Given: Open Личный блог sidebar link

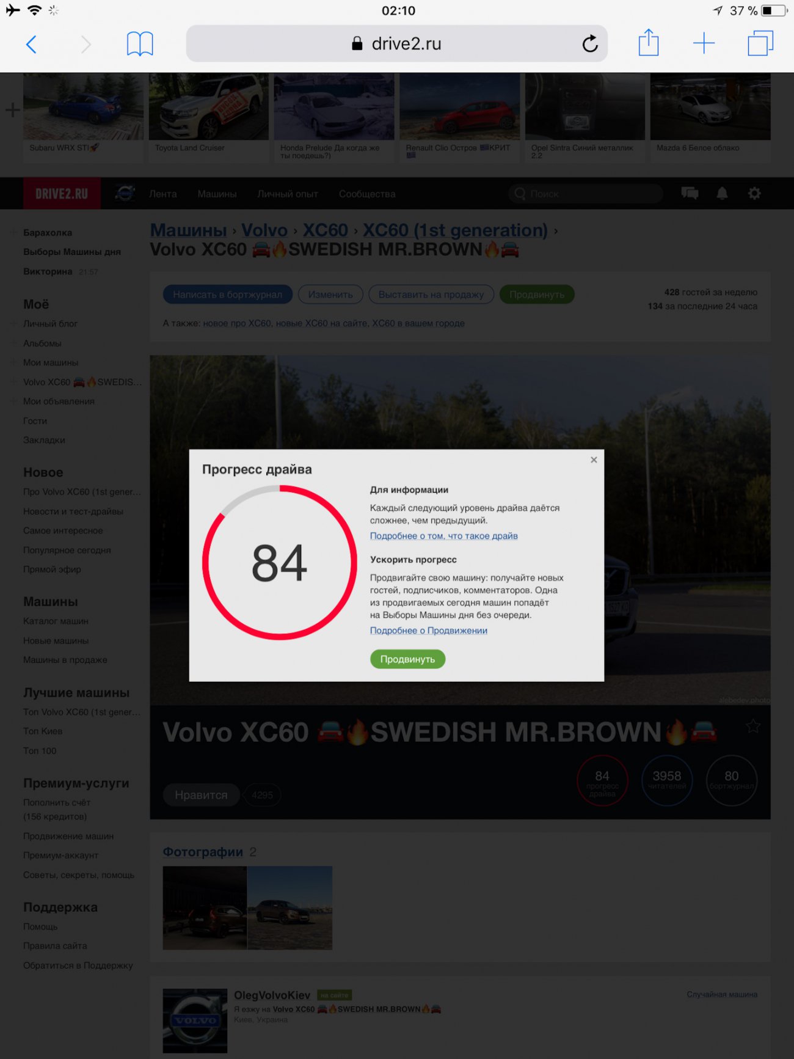Looking at the screenshot, I should click(51, 324).
